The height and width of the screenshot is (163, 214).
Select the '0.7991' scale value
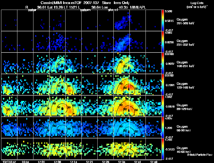tap(170, 85)
